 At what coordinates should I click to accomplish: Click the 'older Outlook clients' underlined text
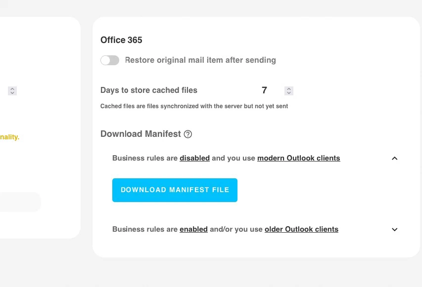(x=301, y=229)
